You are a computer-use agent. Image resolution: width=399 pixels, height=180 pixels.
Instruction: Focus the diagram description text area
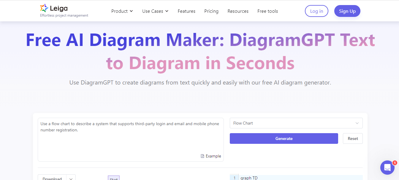click(x=131, y=139)
